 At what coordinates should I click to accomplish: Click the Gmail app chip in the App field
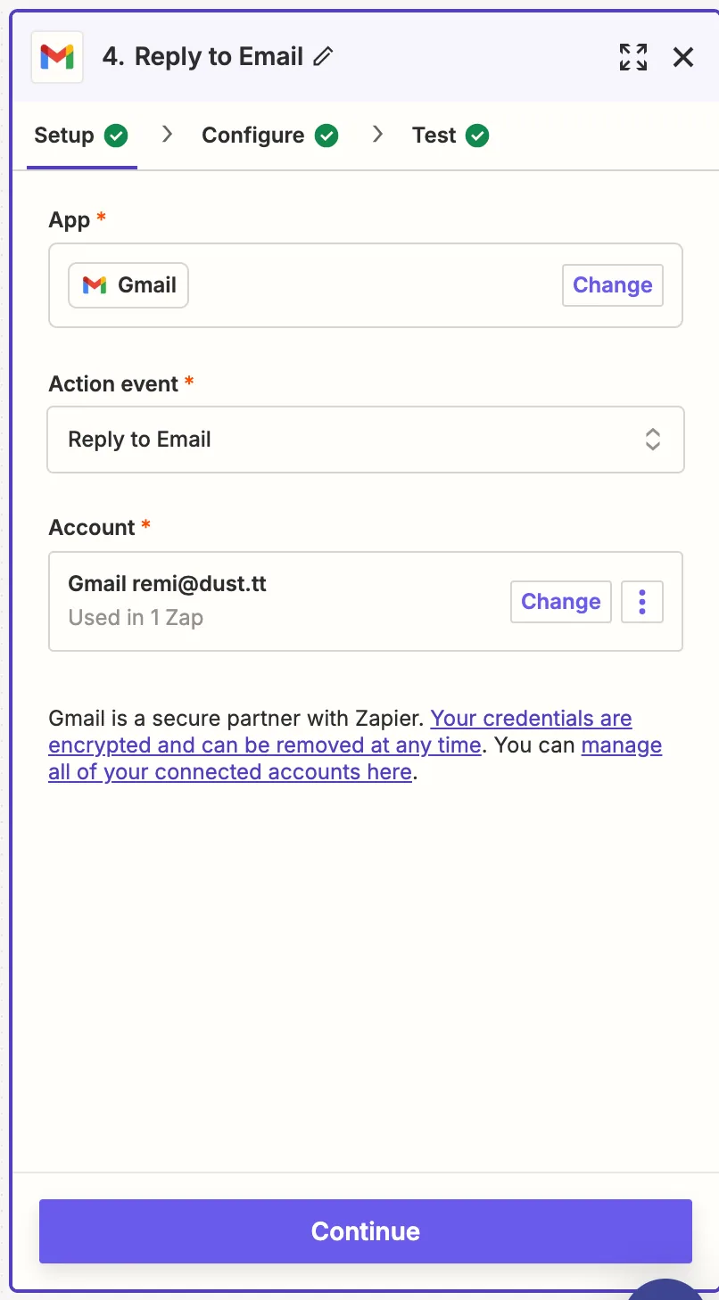click(x=128, y=285)
